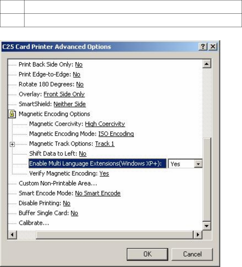Click the vertical scrollbar up arrow
242x267 pixels.
pos(207,64)
